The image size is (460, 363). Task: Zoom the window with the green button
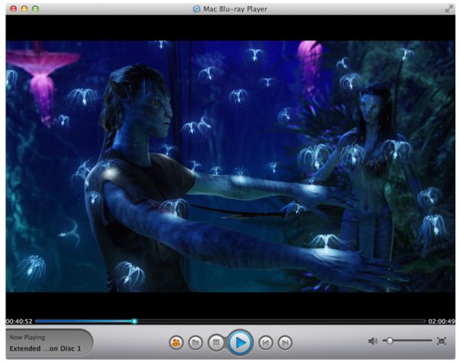coord(35,8)
